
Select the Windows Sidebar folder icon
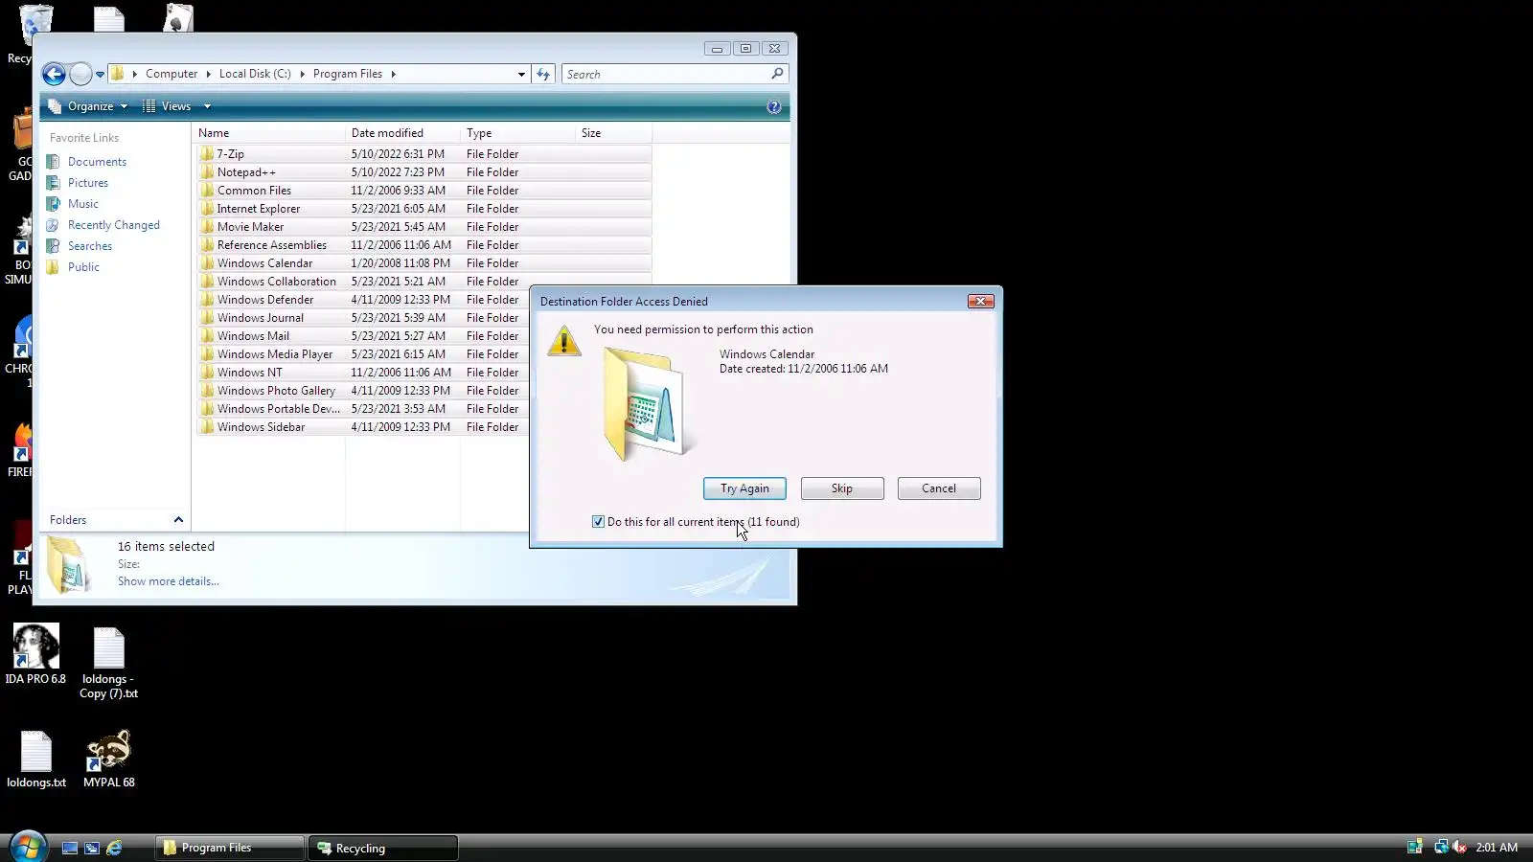click(x=207, y=427)
